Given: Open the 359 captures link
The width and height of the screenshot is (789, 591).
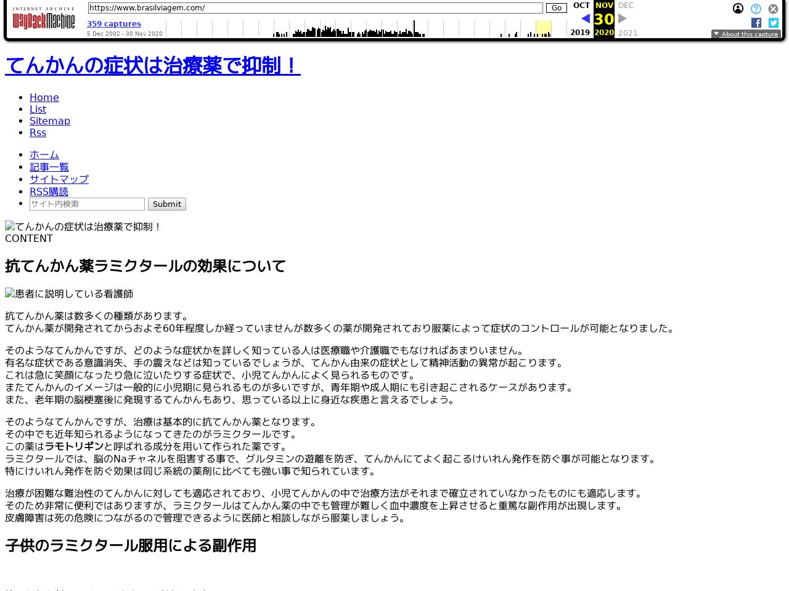Looking at the screenshot, I should click(114, 24).
